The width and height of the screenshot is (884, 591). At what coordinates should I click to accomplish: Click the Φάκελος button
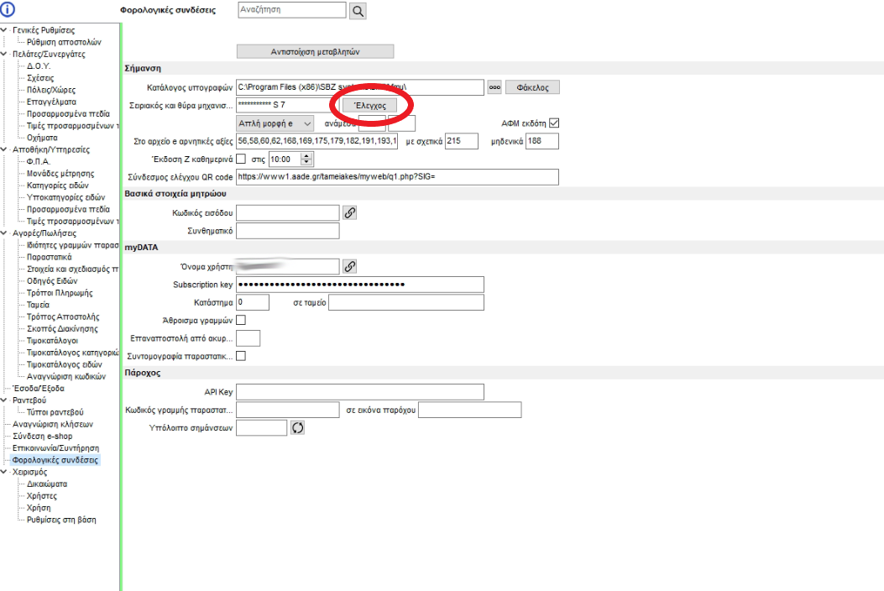point(532,87)
